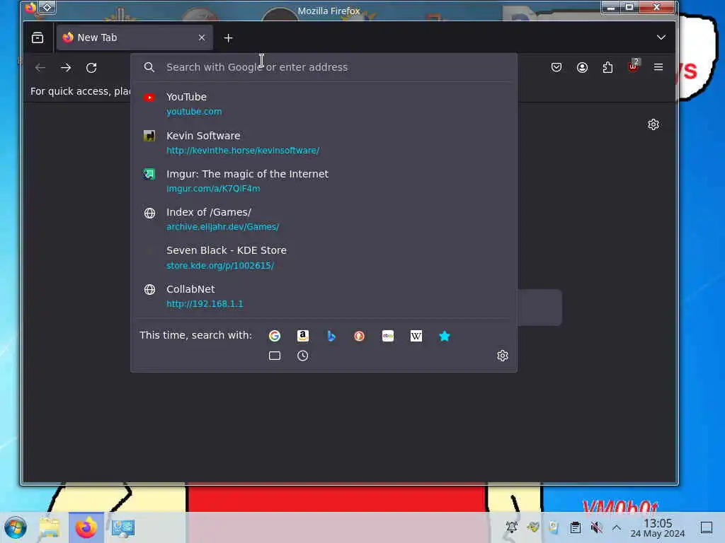Search this time with Google
This screenshot has width=725, height=543.
(x=275, y=336)
